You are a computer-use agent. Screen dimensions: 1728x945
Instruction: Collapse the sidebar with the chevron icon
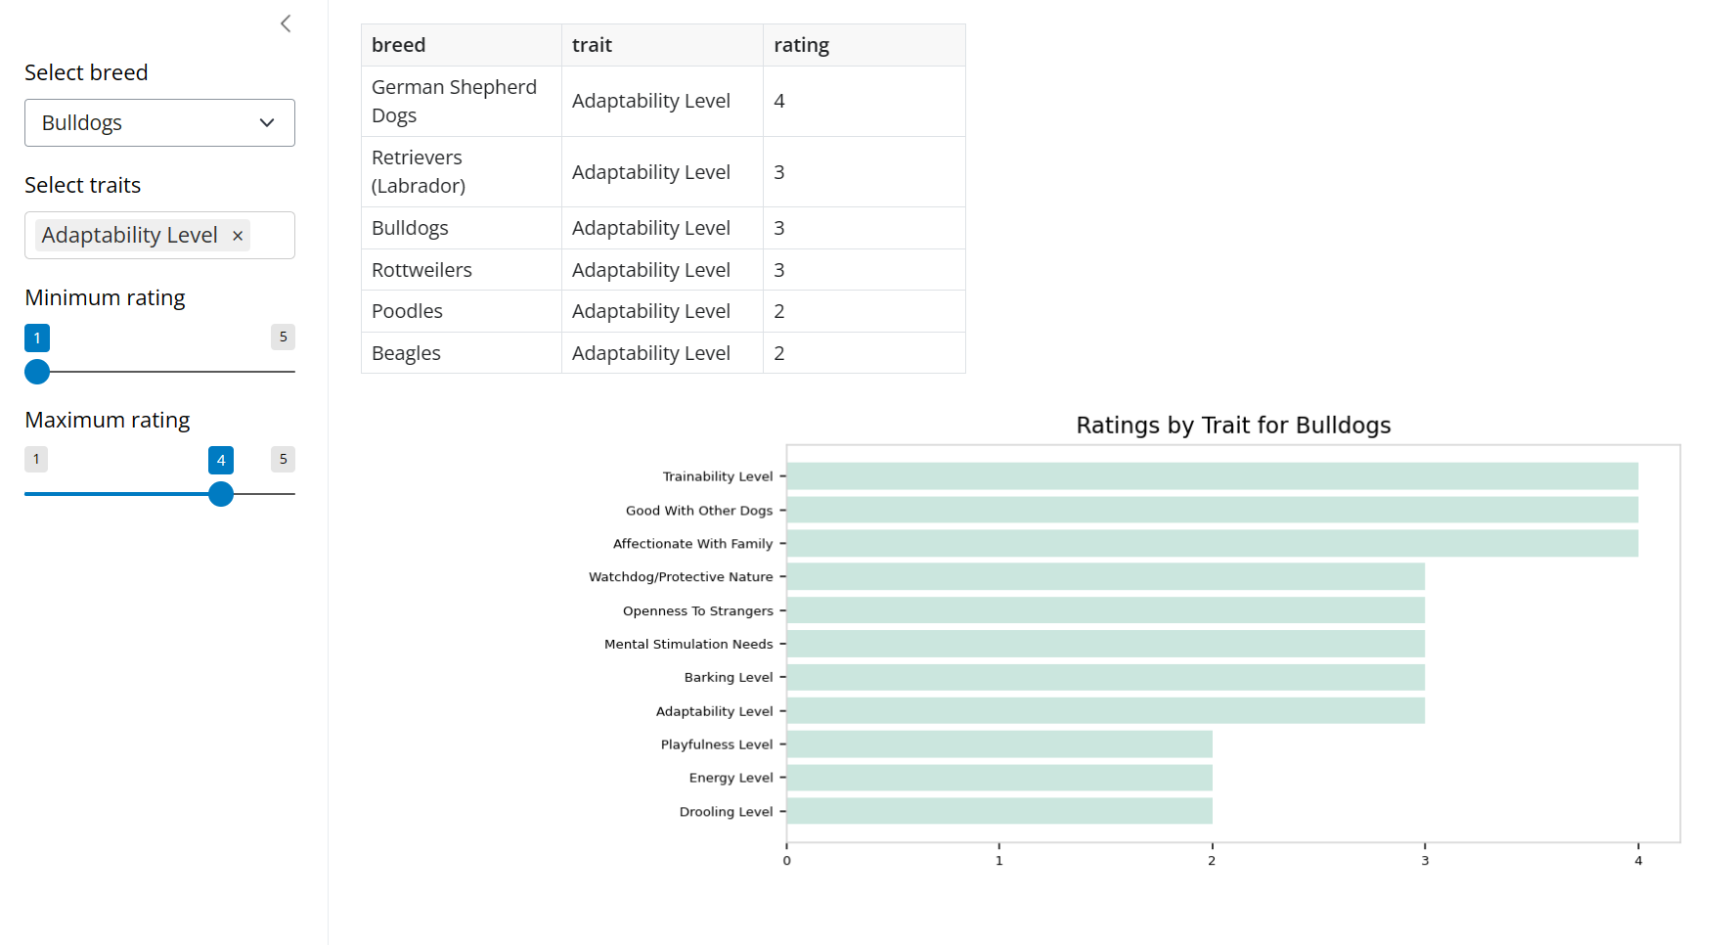[286, 23]
